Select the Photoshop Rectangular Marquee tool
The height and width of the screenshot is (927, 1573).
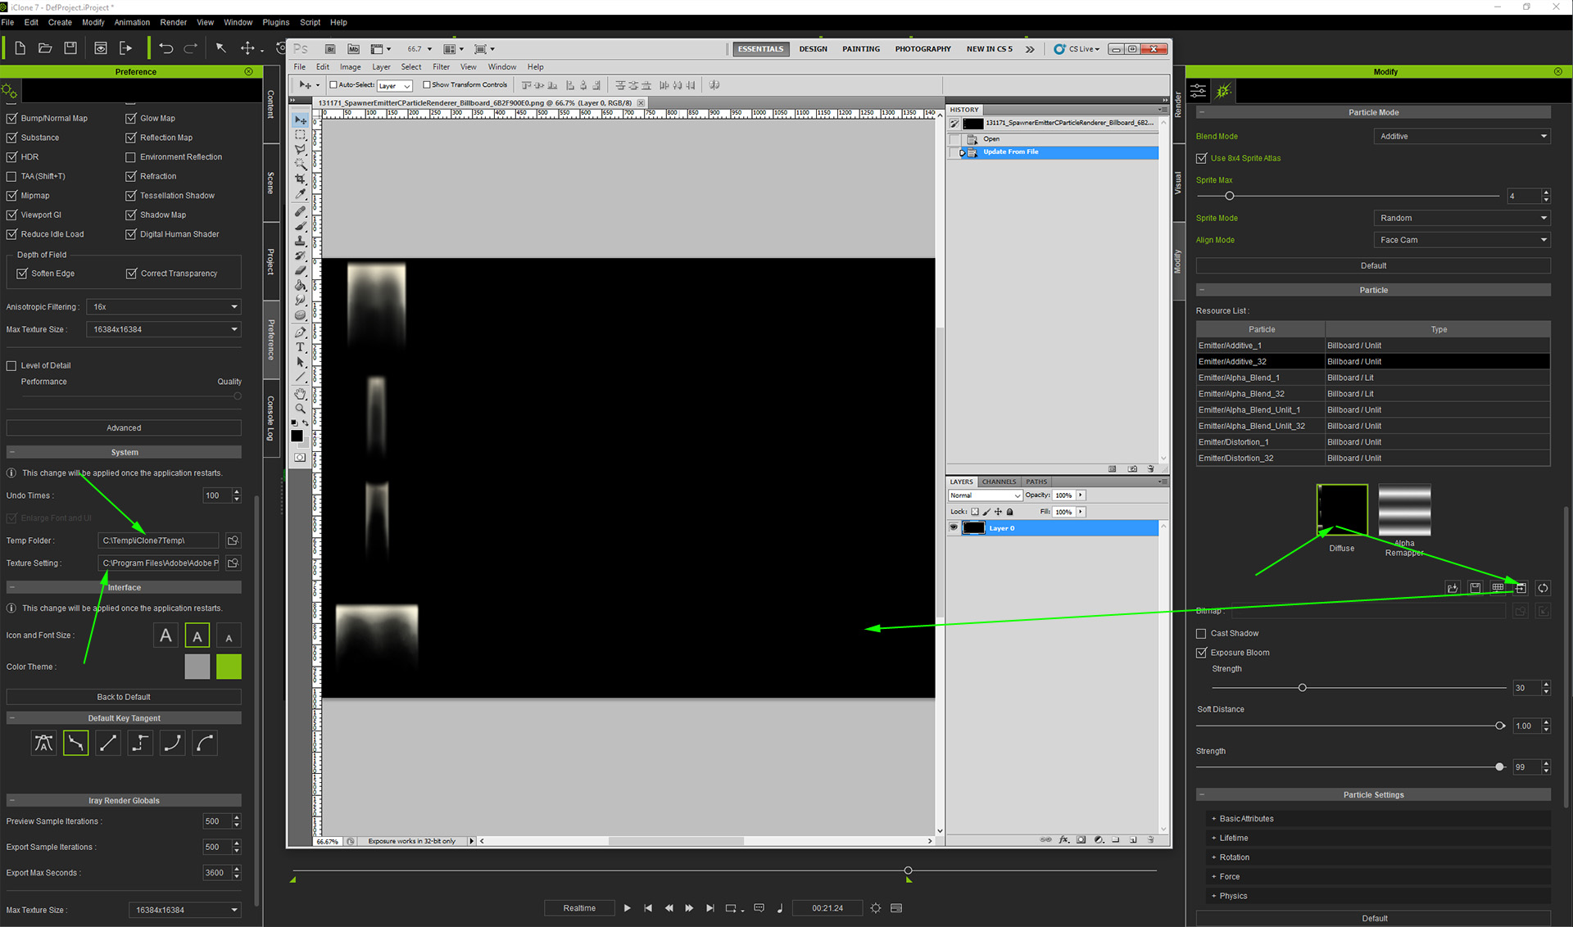(301, 134)
